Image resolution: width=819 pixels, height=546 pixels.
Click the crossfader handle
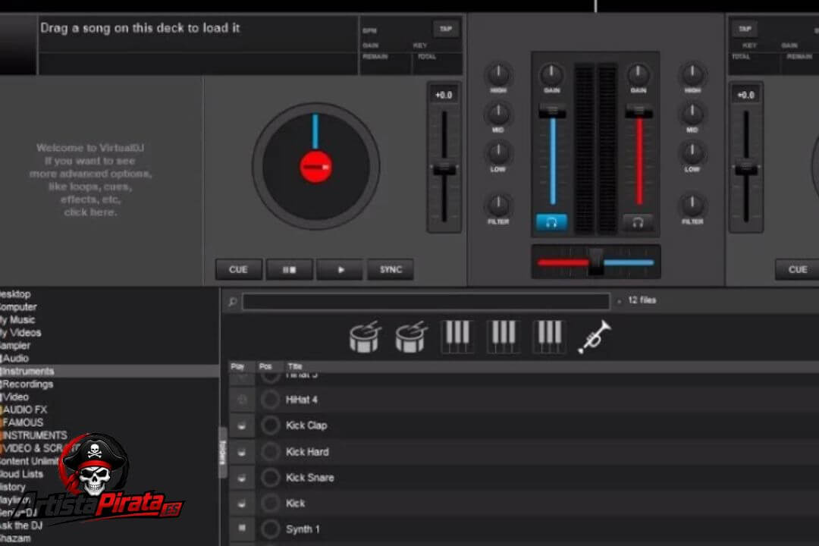595,262
